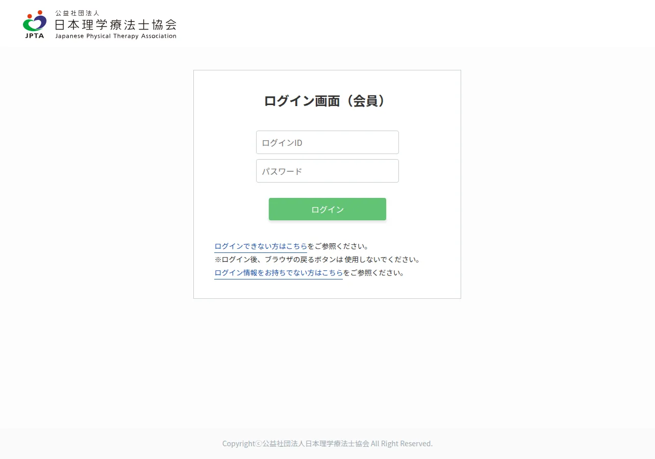The height and width of the screenshot is (459, 655).
Task: Click the JPTA heart-shaped logo emblem
Action: (35, 21)
